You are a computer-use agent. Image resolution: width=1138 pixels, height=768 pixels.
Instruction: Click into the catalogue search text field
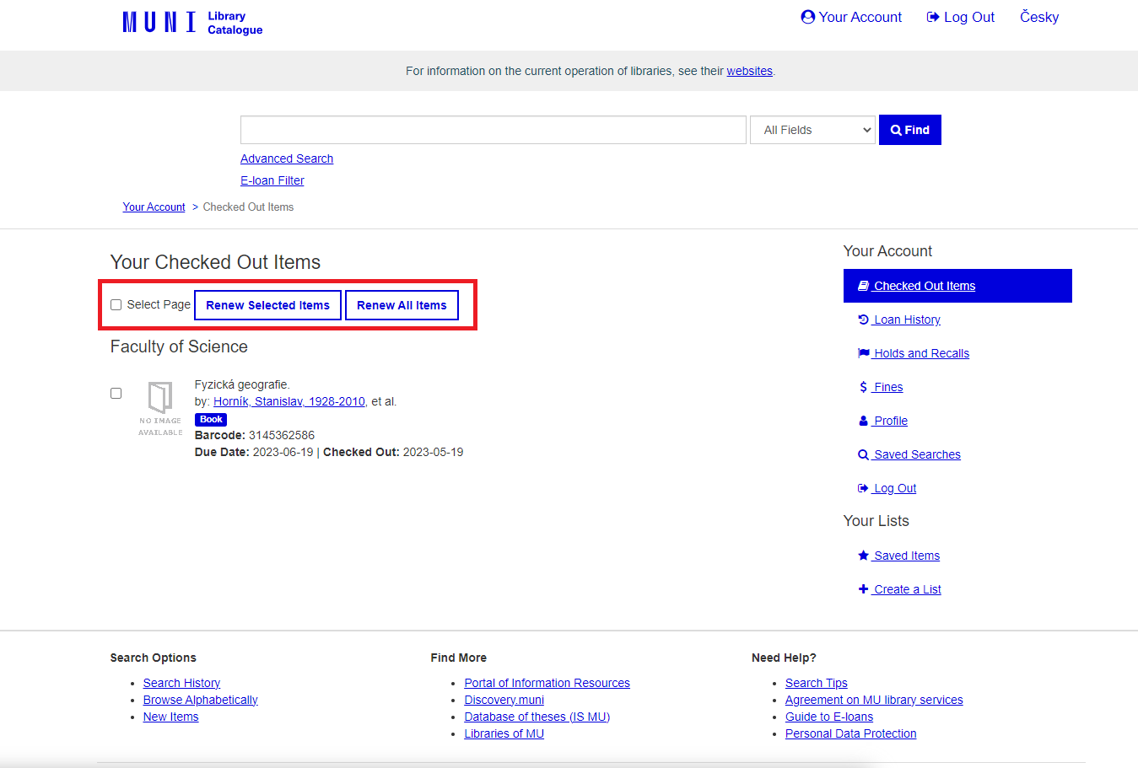coord(493,130)
